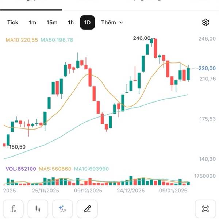Change chart type via candlestick icon
219x219 pixels.
(x=37, y=209)
